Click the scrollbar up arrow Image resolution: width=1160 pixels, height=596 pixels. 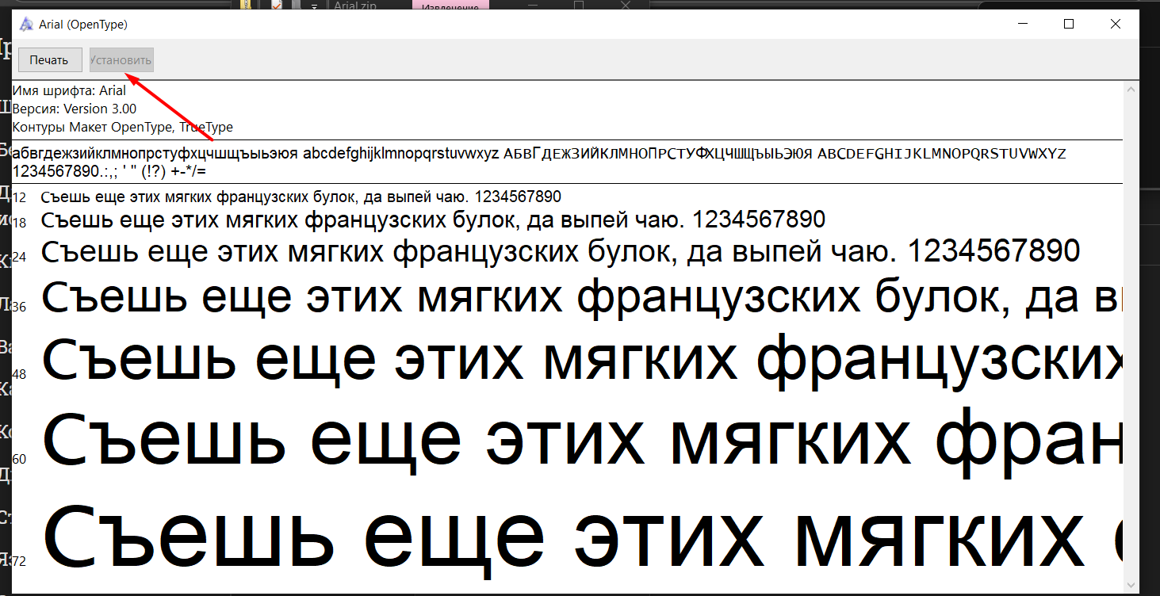pos(1131,89)
